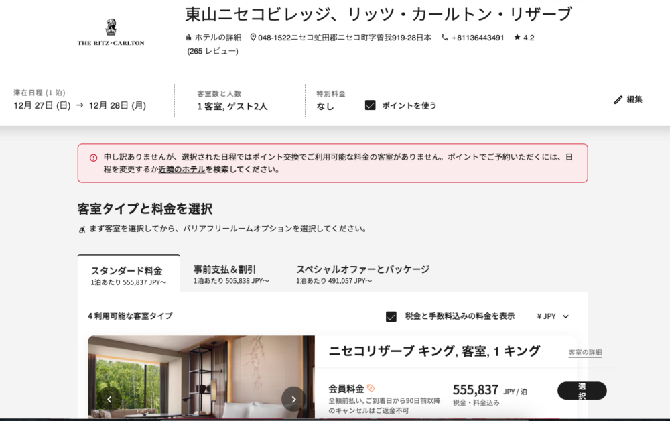
Task: Select the スタンダード料金 tab
Action: click(x=129, y=274)
